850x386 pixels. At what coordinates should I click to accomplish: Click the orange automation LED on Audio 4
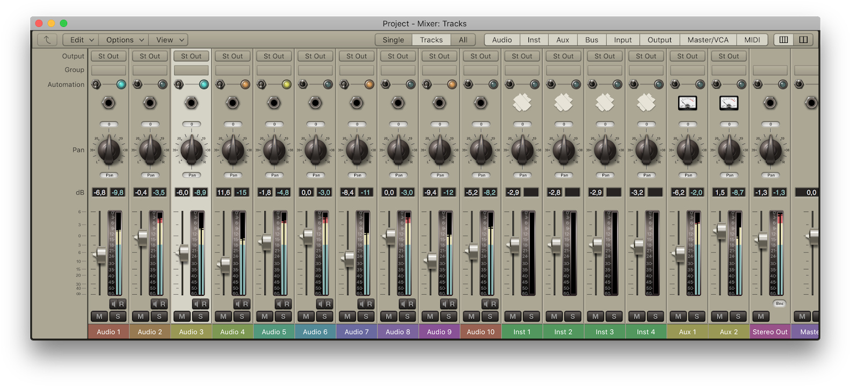(x=245, y=84)
